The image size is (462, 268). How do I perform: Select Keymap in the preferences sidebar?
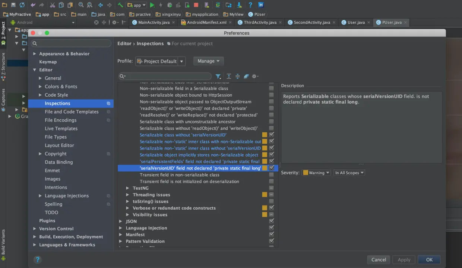coord(48,62)
